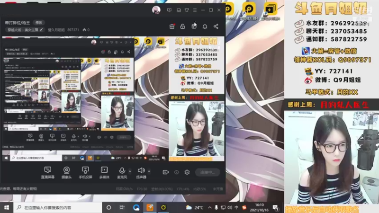Click the FPS:30 status text
The image size is (379, 213).
(142, 189)
